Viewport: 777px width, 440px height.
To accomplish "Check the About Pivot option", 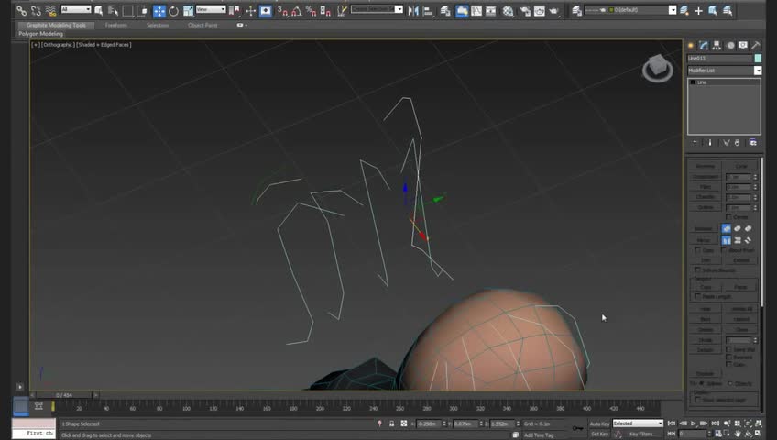I will point(726,250).
